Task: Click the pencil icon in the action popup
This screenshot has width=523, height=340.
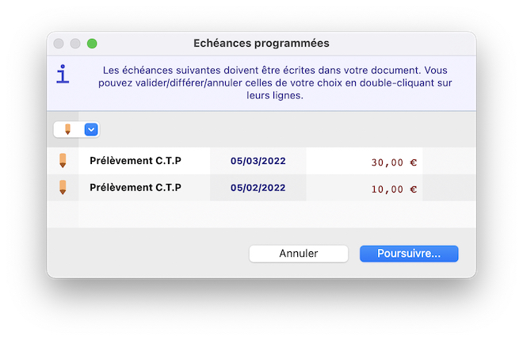Action: 67,129
